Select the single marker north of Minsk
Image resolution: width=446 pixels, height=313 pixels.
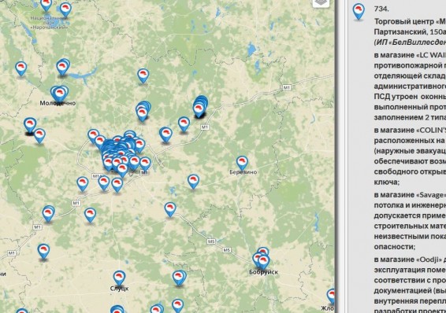click(x=143, y=76)
